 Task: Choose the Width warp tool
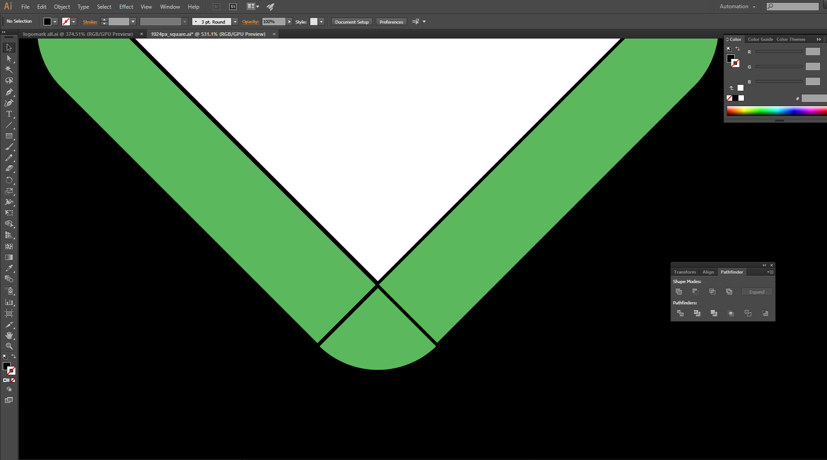[x=9, y=202]
